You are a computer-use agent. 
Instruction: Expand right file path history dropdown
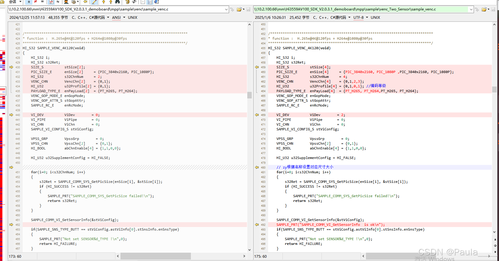471,9
